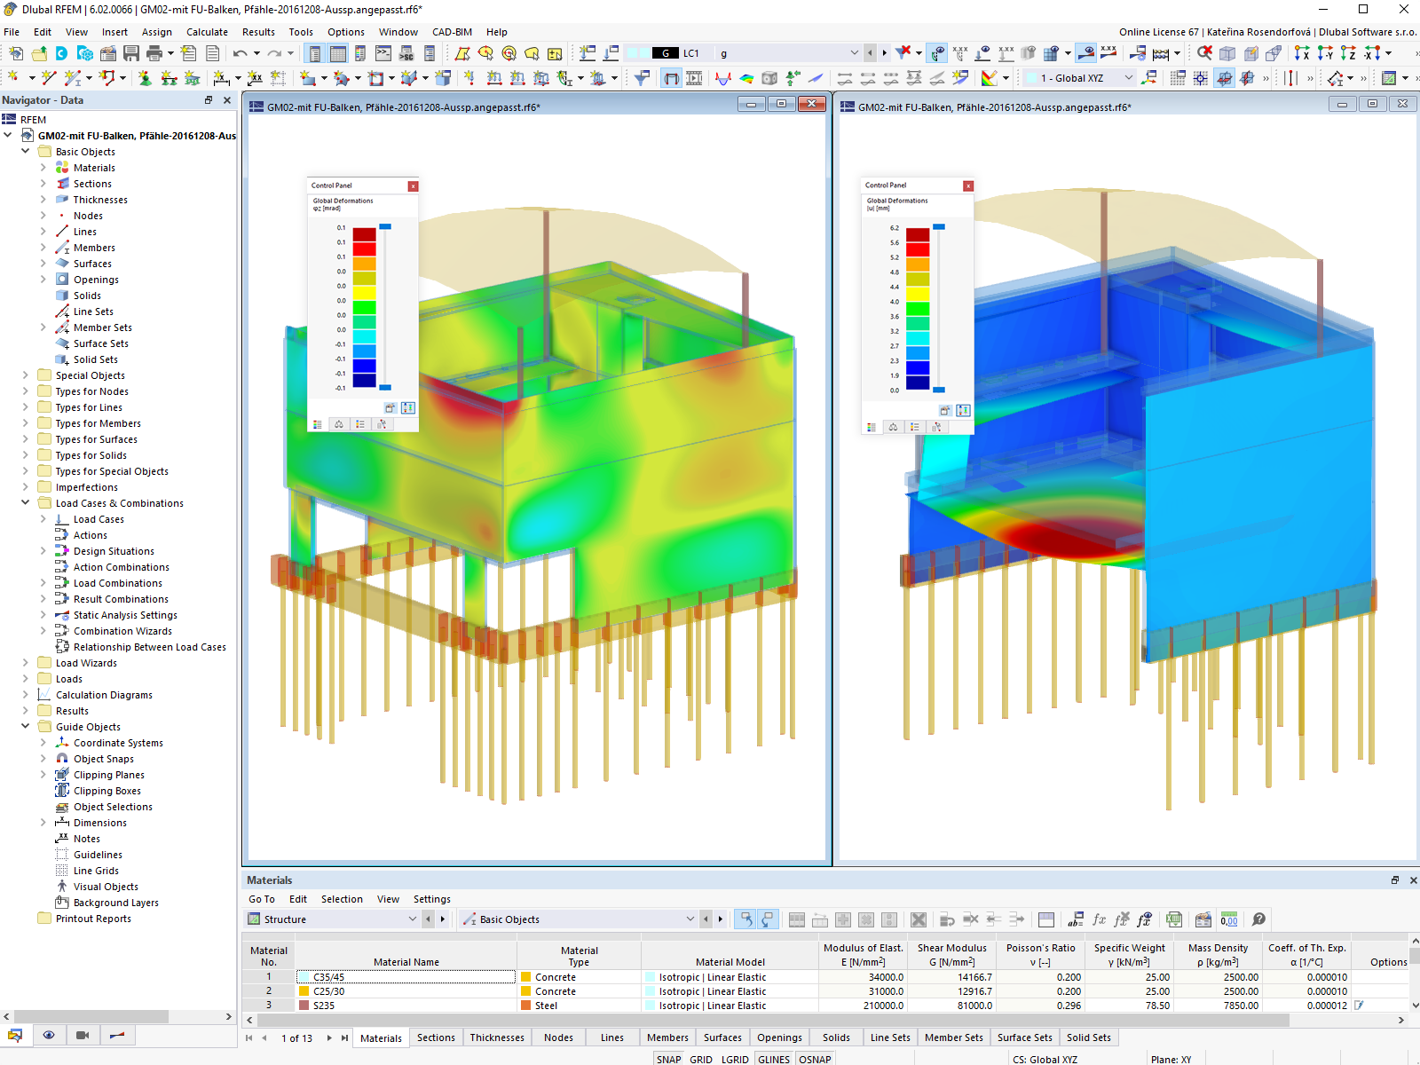This screenshot has height=1065, width=1420.
Task: Click OSNAP in the status bar
Action: 814,1058
